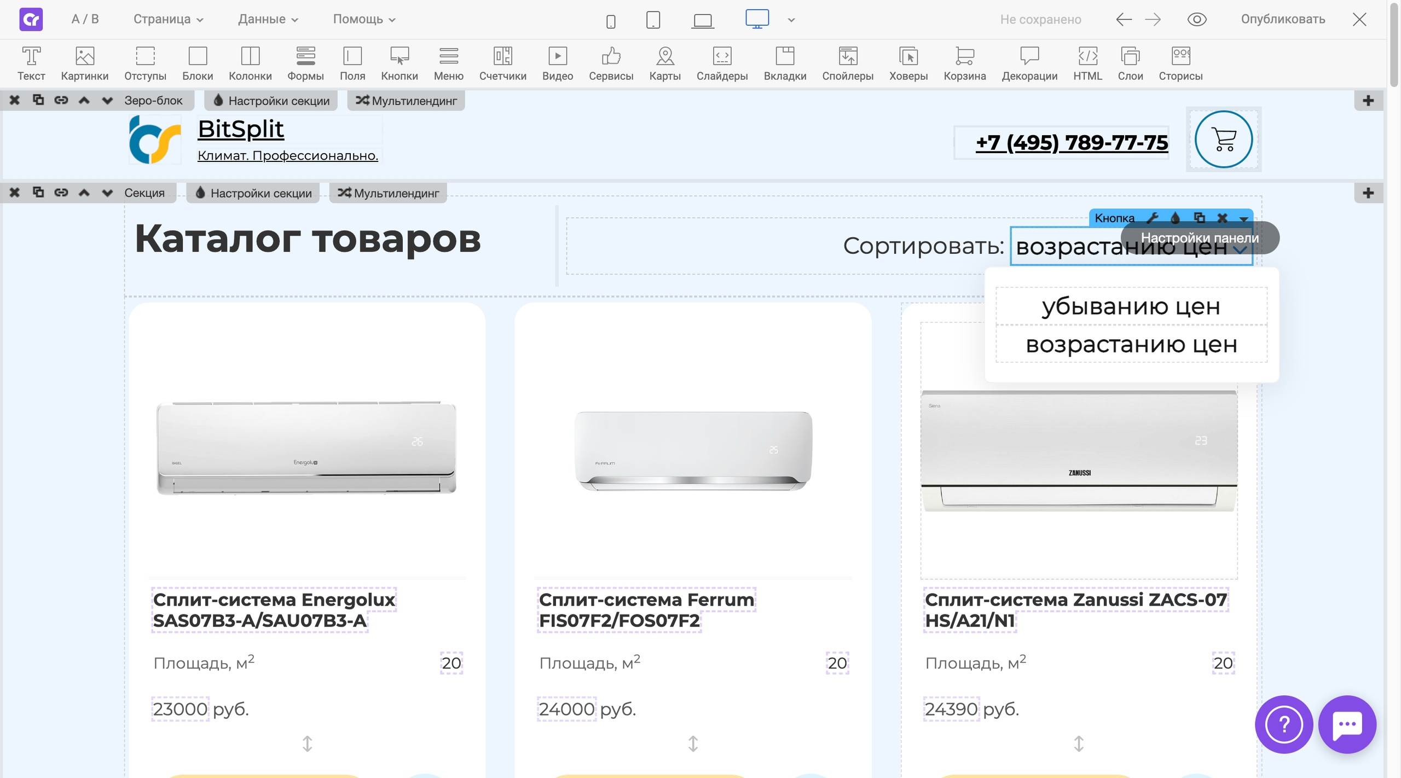Open Кнопка wrench settings icon
The width and height of the screenshot is (1401, 778).
(1152, 218)
